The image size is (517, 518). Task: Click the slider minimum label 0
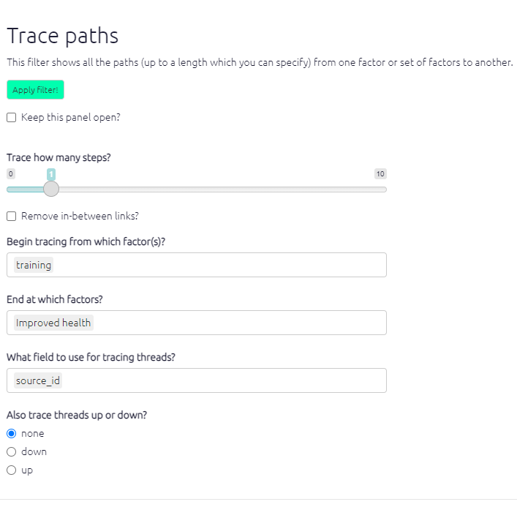pyautogui.click(x=10, y=174)
